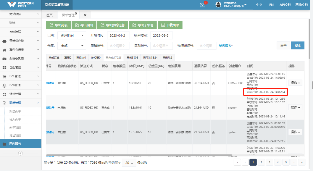Image resolution: width=313 pixels, height=171 pixels.
Task: Open the page size dropdown showing 20
Action: pyautogui.click(x=129, y=163)
